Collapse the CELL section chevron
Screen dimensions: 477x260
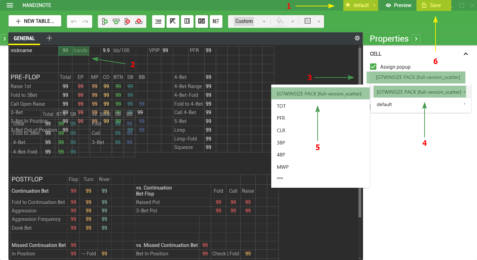[x=465, y=54]
